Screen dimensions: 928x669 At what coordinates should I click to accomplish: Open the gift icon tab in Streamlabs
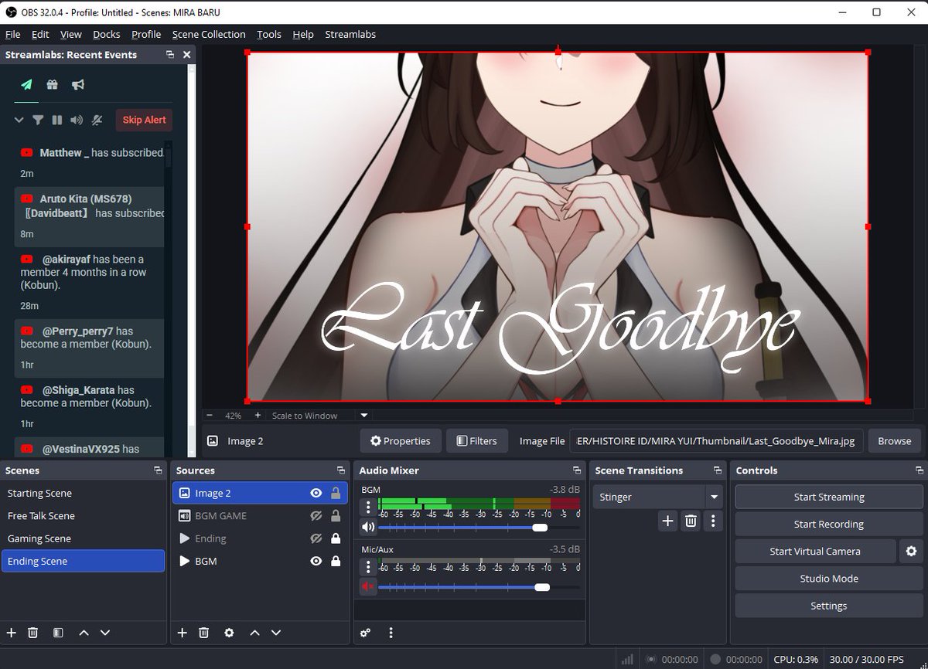click(x=52, y=85)
